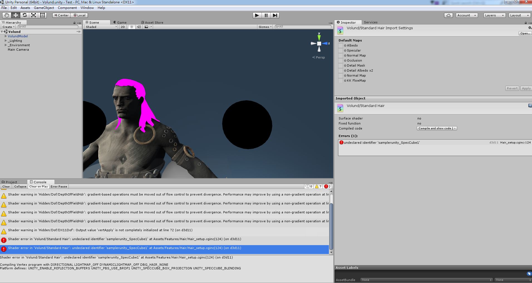The image size is (532, 283).
Task: Open the Gizmos dropdown
Action: point(265,27)
